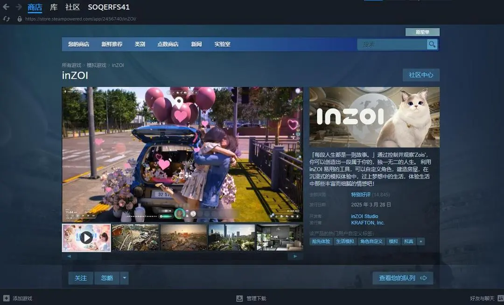Image resolution: width=504 pixels, height=305 pixels.
Task: Go forward with the right arrow
Action: click(19, 7)
